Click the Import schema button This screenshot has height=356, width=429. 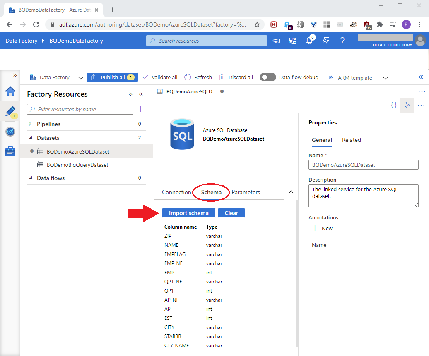coord(189,213)
